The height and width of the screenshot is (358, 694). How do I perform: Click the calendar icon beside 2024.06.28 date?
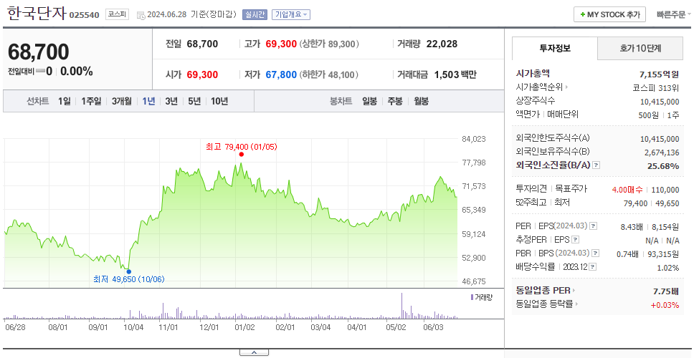141,15
